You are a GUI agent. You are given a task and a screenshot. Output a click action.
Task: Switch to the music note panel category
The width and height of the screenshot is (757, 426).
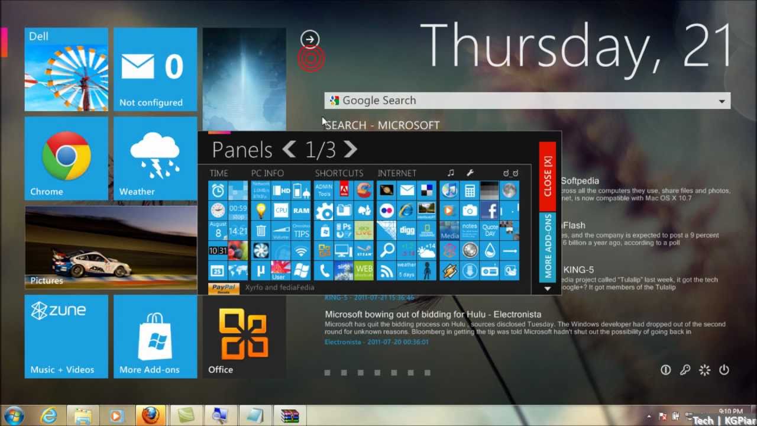451,173
